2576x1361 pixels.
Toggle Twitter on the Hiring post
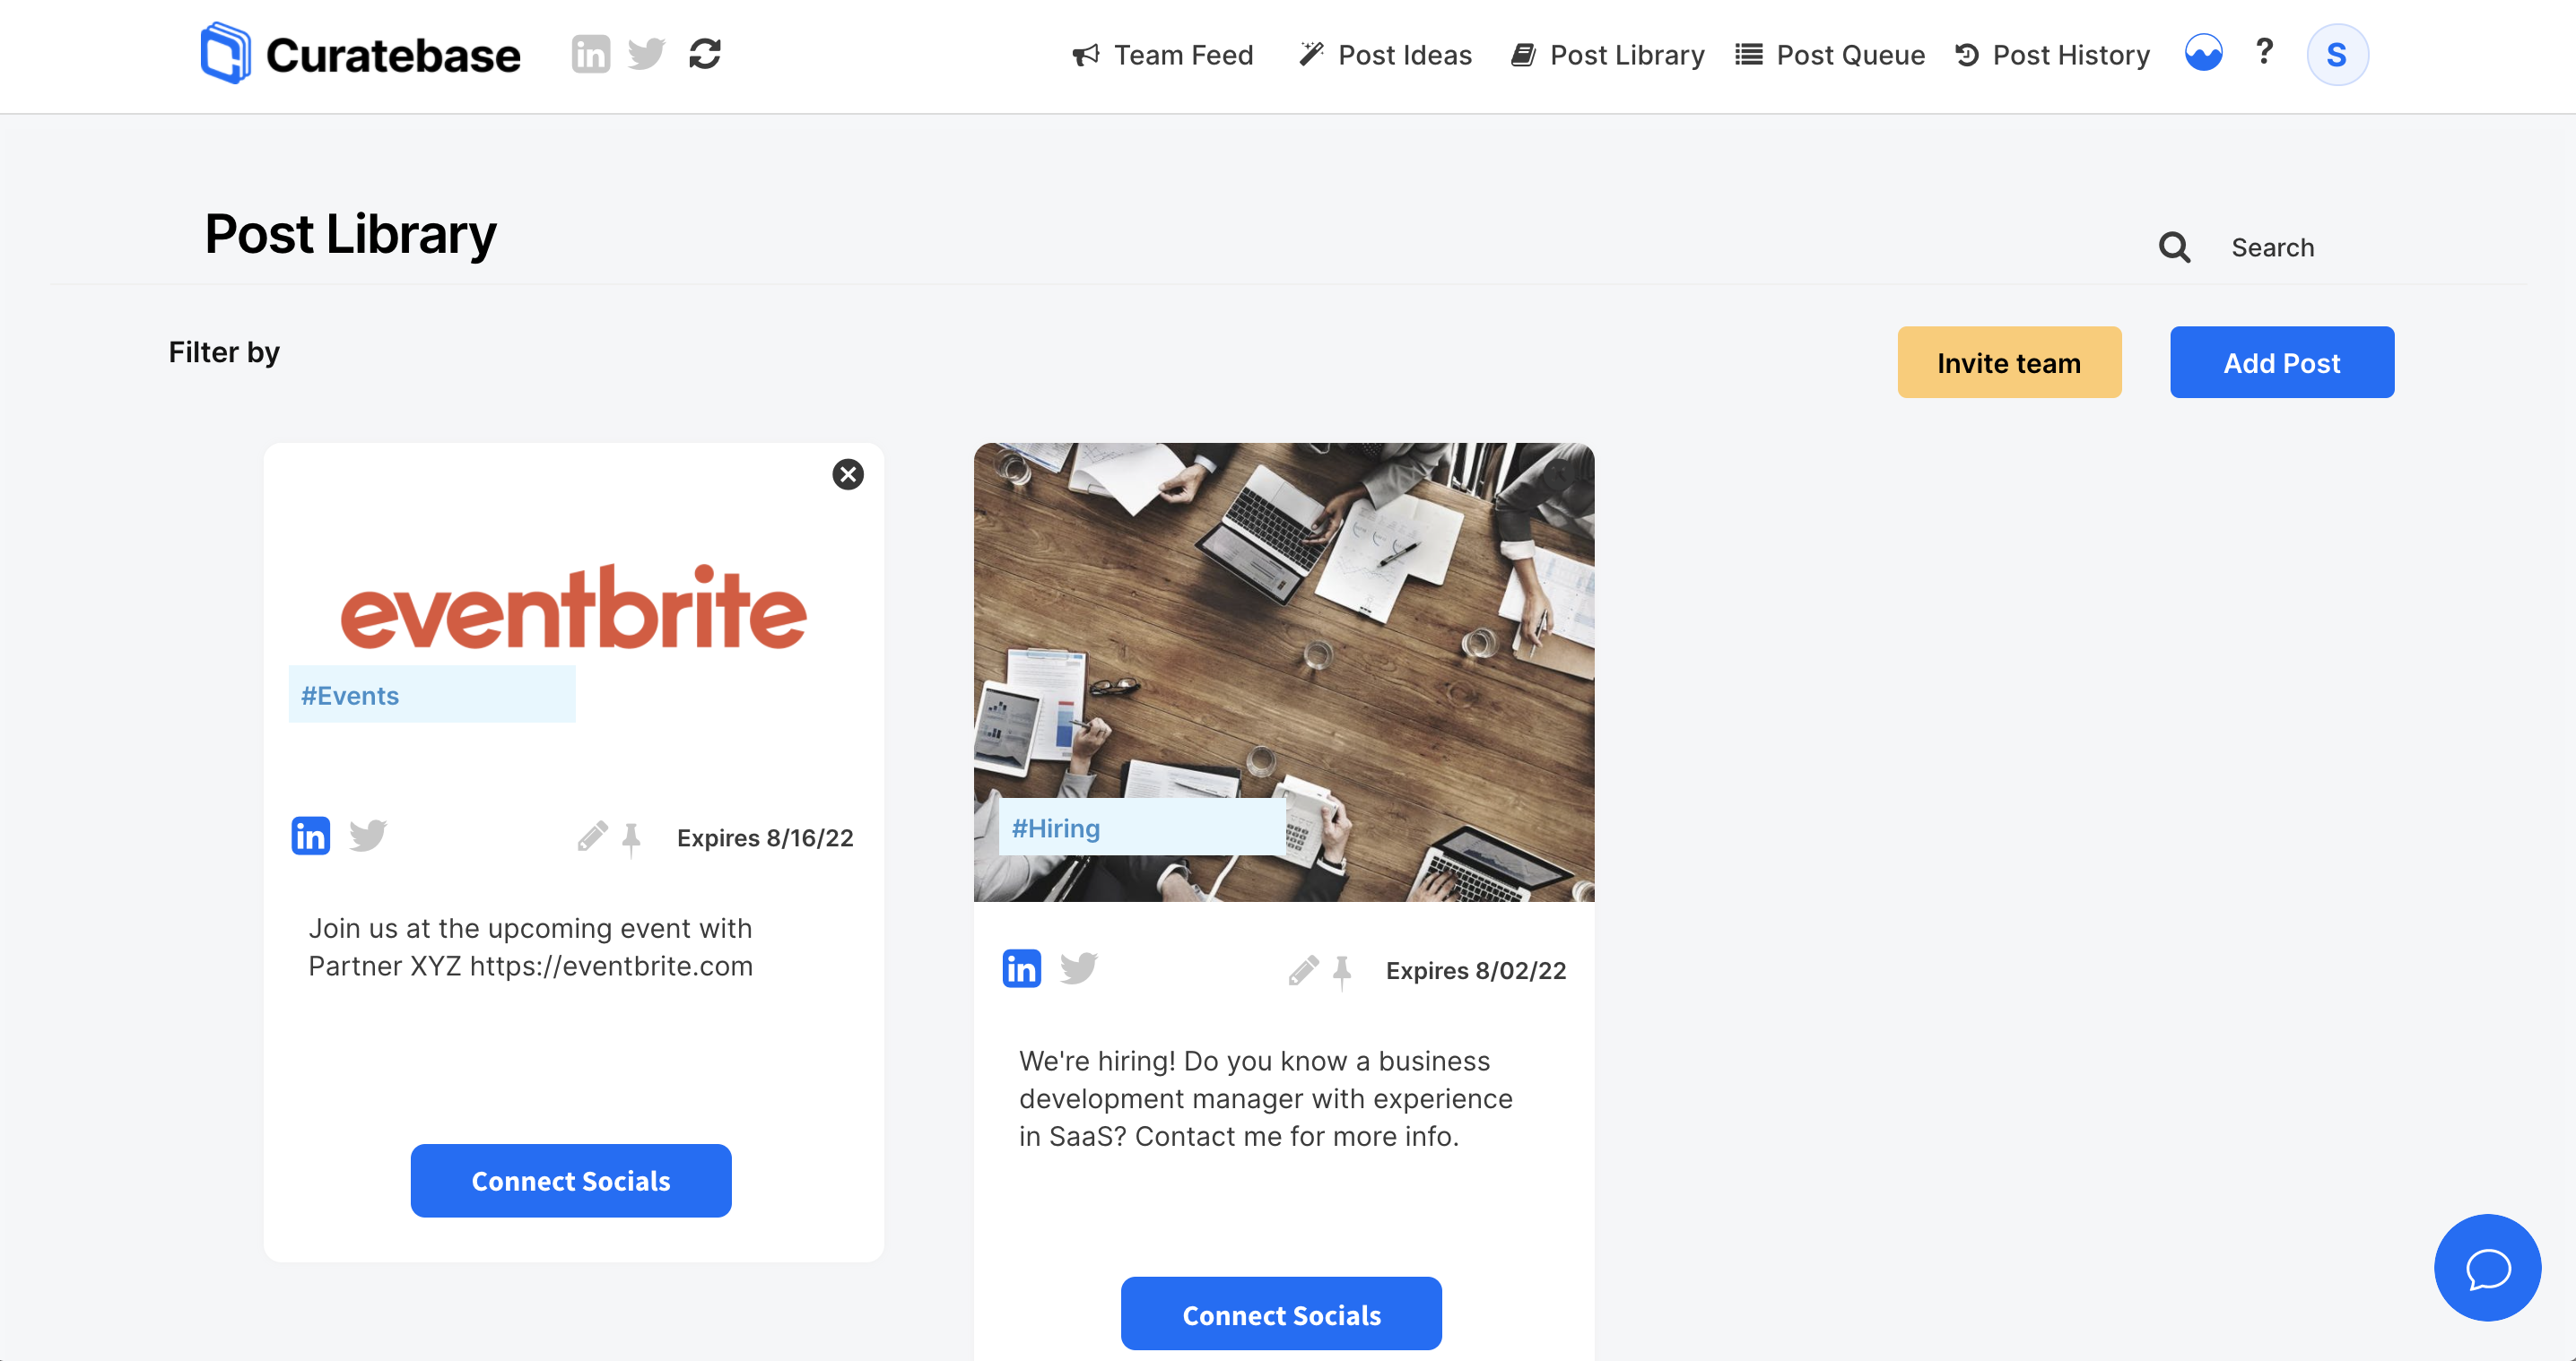tap(1079, 968)
